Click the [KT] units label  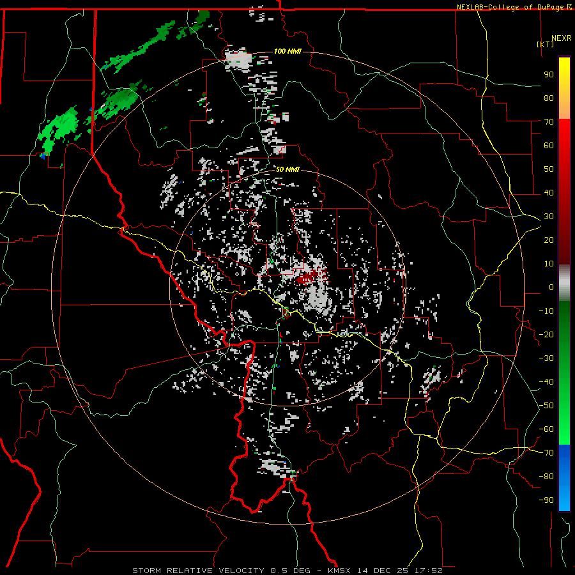(x=546, y=44)
